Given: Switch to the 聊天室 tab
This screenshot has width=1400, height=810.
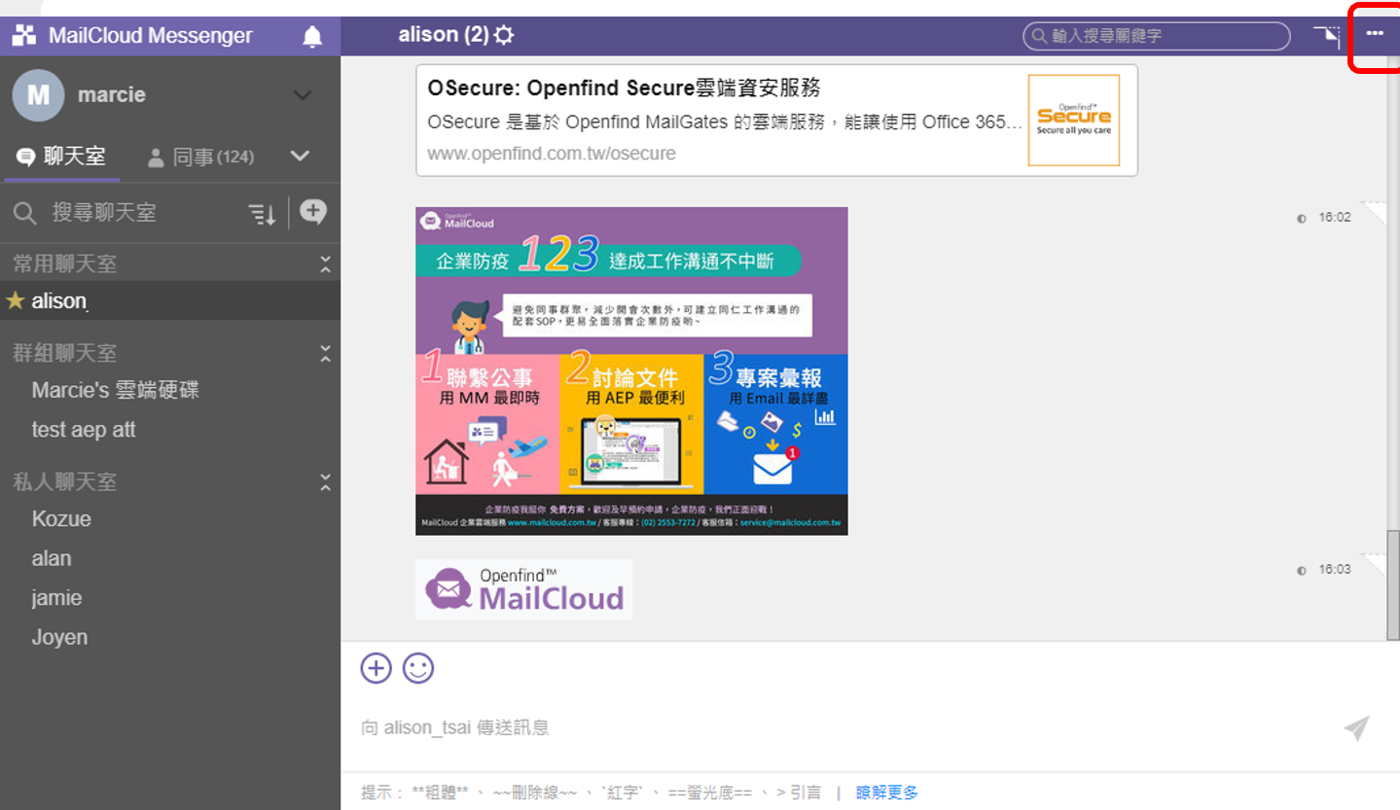Looking at the screenshot, I should point(62,157).
